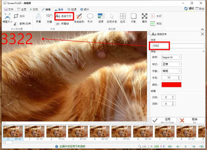Click the side panel scroll down arrow
207x150 pixels.
click(x=148, y=120)
